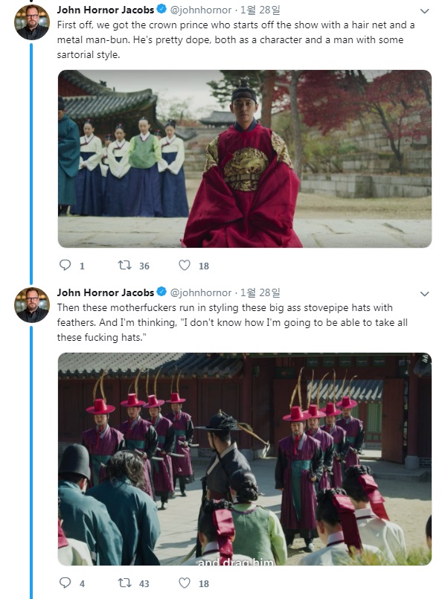Screen dimensions: 448x599
Task: Click @johnhornor handle in first tweet
Action: coord(201,11)
